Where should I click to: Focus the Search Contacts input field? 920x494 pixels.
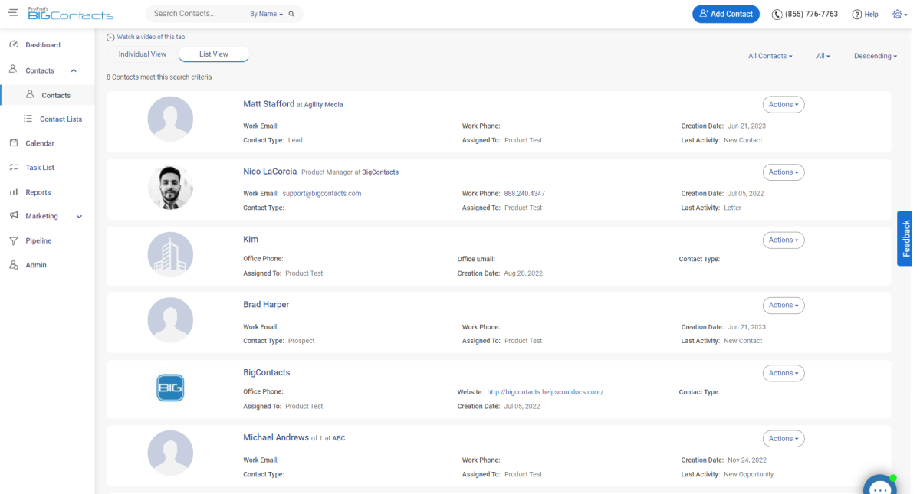click(x=198, y=14)
